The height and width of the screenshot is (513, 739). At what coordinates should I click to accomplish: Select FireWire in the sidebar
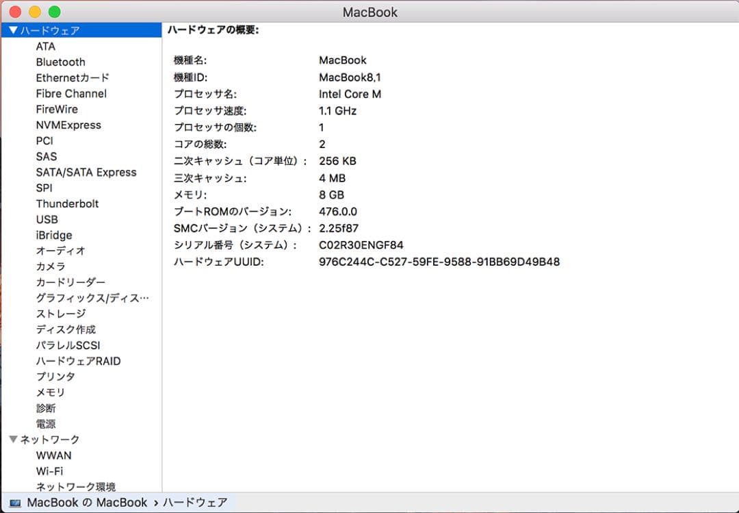coord(57,109)
